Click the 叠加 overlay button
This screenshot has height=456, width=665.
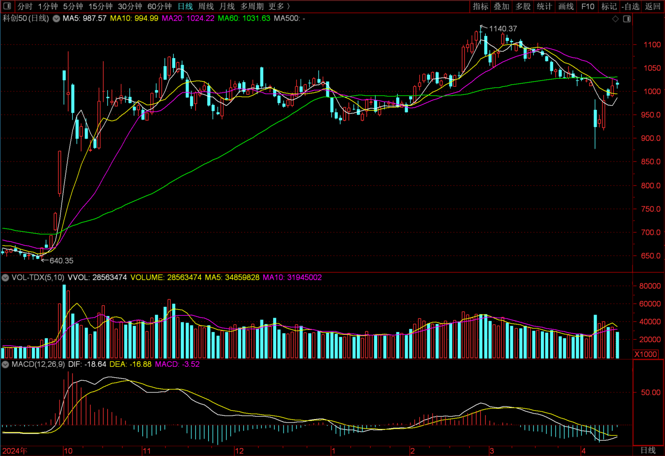[x=502, y=6]
